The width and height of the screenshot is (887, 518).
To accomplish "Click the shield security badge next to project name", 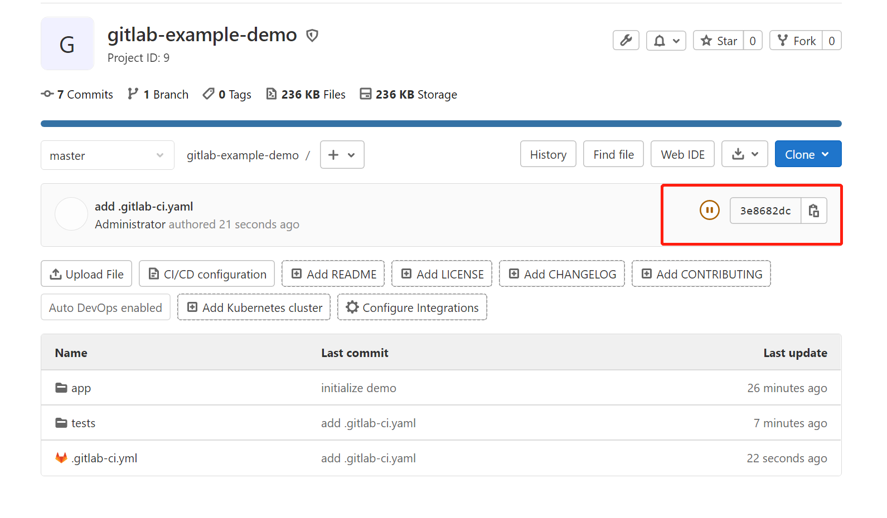I will pyautogui.click(x=312, y=36).
